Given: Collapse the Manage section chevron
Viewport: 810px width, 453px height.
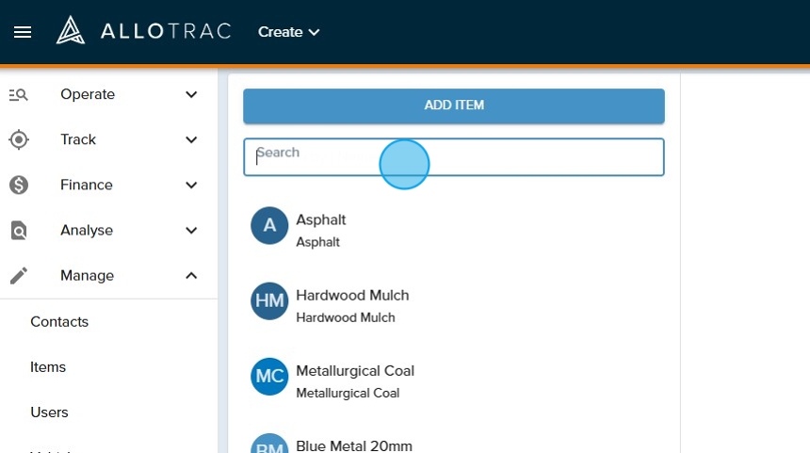Looking at the screenshot, I should pos(191,276).
